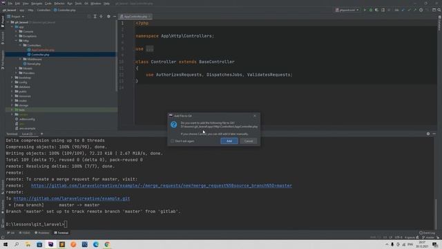Click the terminal panel settings gear
The height and width of the screenshot is (249, 442).
[428, 133]
